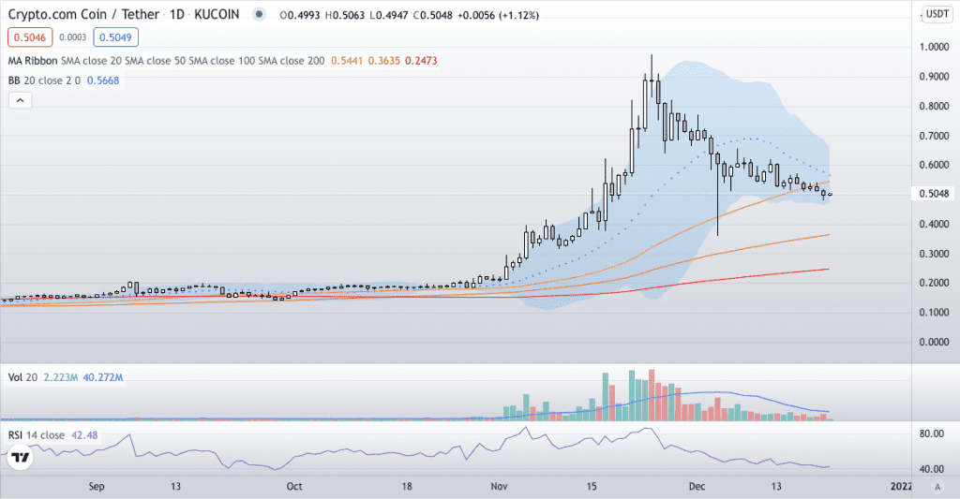
Task: Click the RSI value 42.48
Action: 84,434
